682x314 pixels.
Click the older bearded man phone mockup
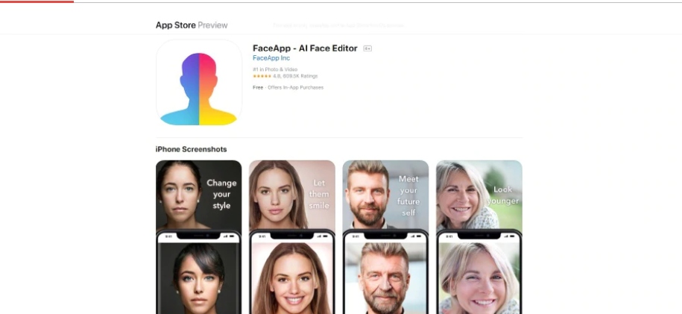(385, 272)
